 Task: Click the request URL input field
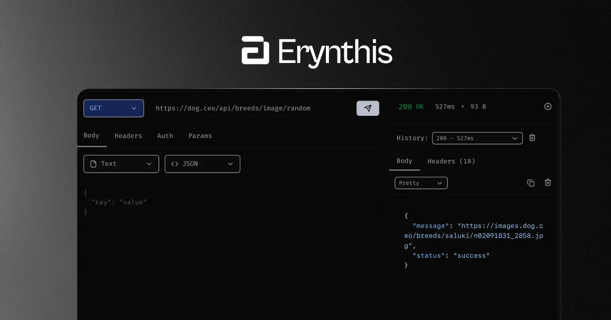pyautogui.click(x=249, y=108)
